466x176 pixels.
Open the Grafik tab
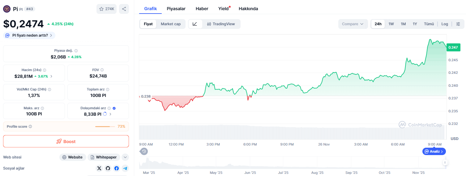coord(151,9)
